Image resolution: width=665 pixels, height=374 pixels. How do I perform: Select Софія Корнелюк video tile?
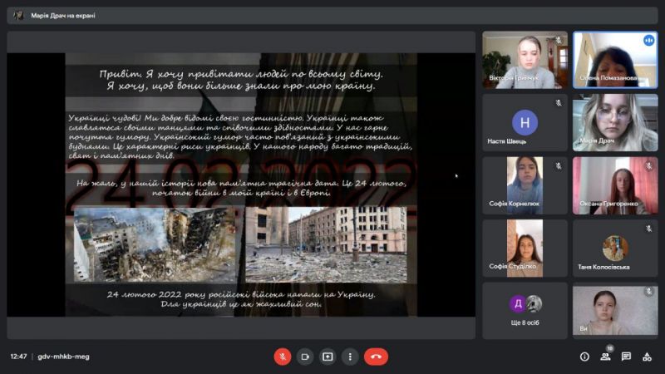click(x=525, y=185)
